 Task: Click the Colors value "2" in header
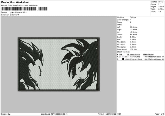[159, 4]
